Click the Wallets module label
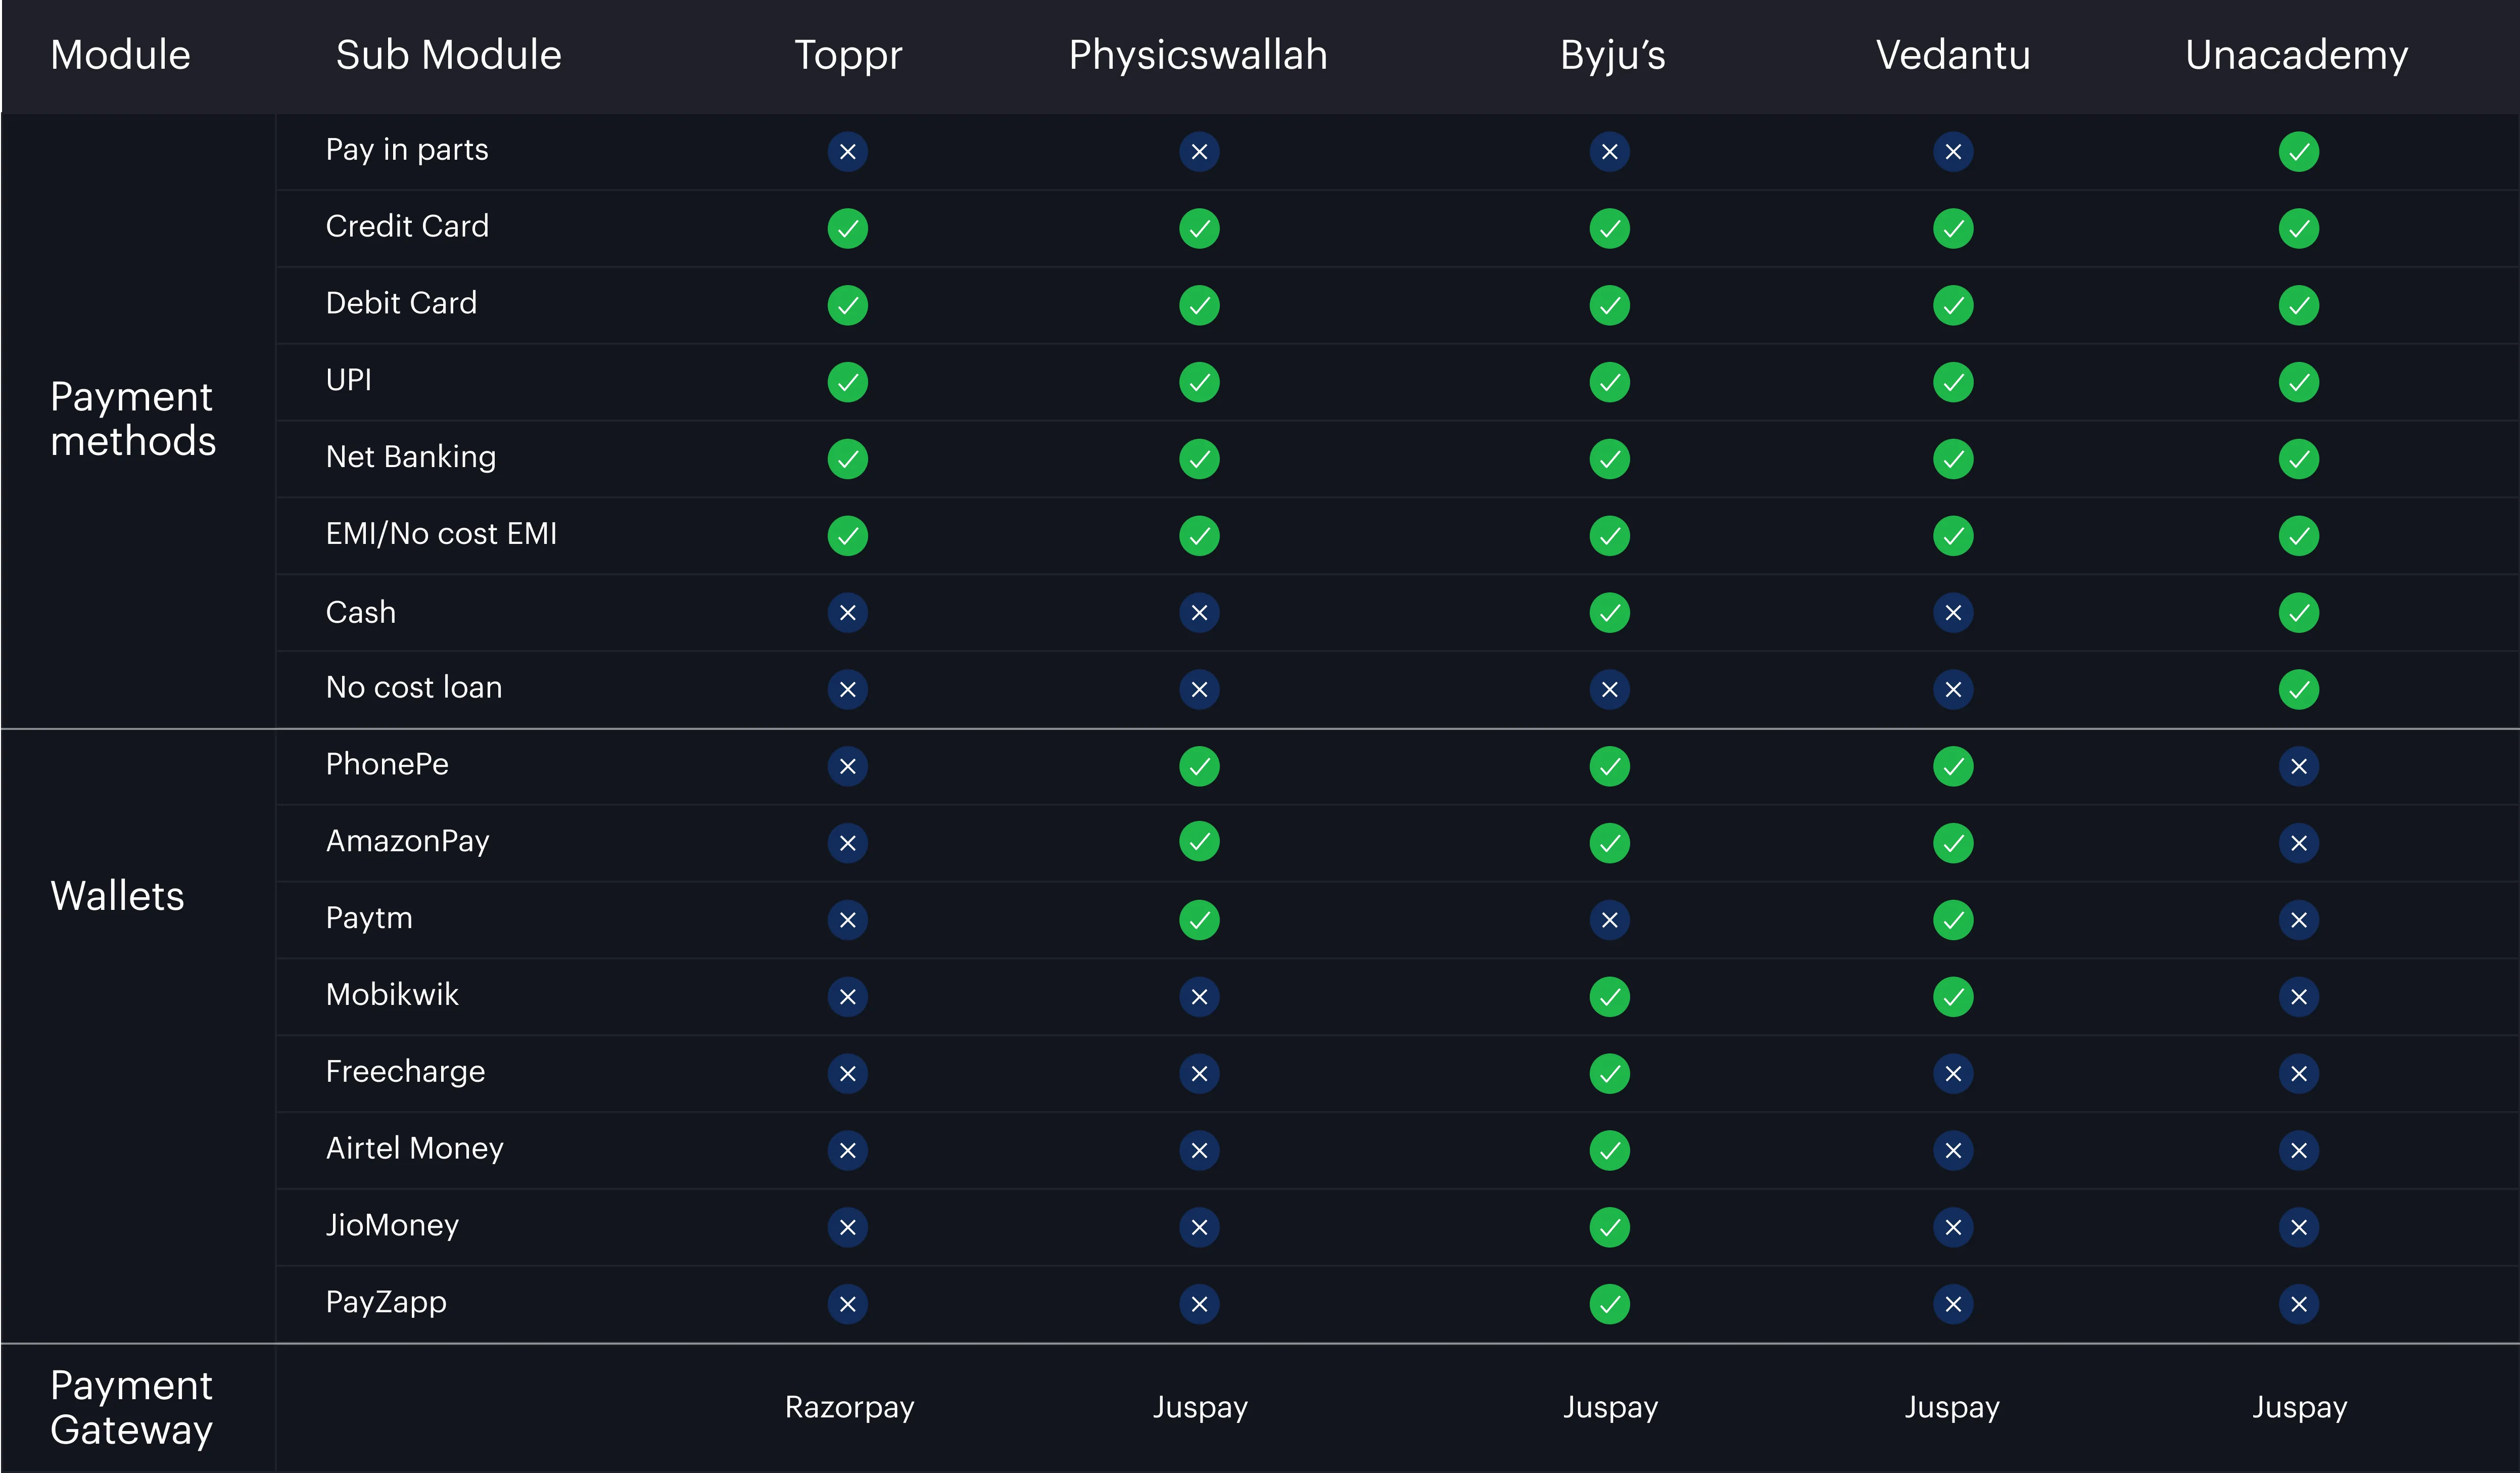The width and height of the screenshot is (2520, 1473). click(117, 896)
